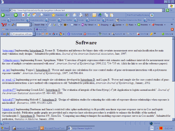175x131 pixels.
Task: Open the Search Web dropdown arrow
Action: [x=46, y=25]
